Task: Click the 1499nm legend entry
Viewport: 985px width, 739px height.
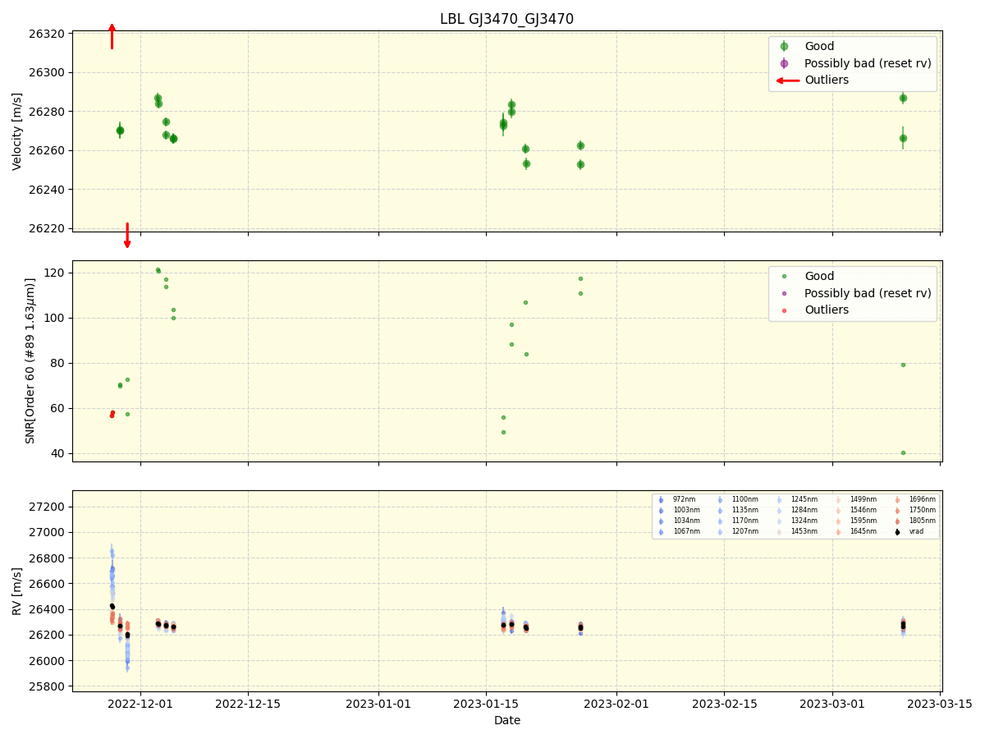Action: pos(864,499)
